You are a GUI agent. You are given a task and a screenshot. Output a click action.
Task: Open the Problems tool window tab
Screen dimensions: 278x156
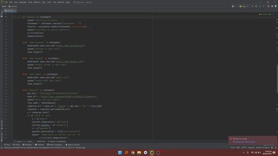point(27,145)
